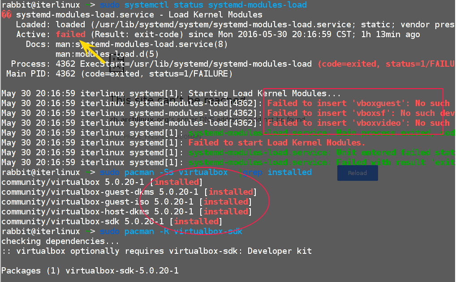Click the Reload button on the error page
Image resolution: width=456 pixels, height=282 pixels.
point(357,173)
